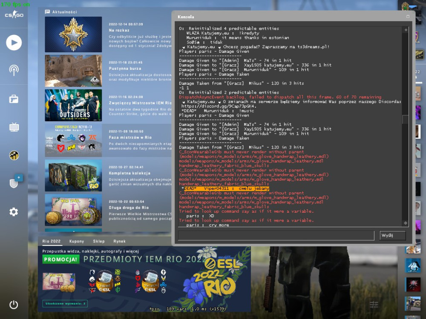Switch to the Rio 2022 tab
This screenshot has width=426, height=319.
click(52, 241)
